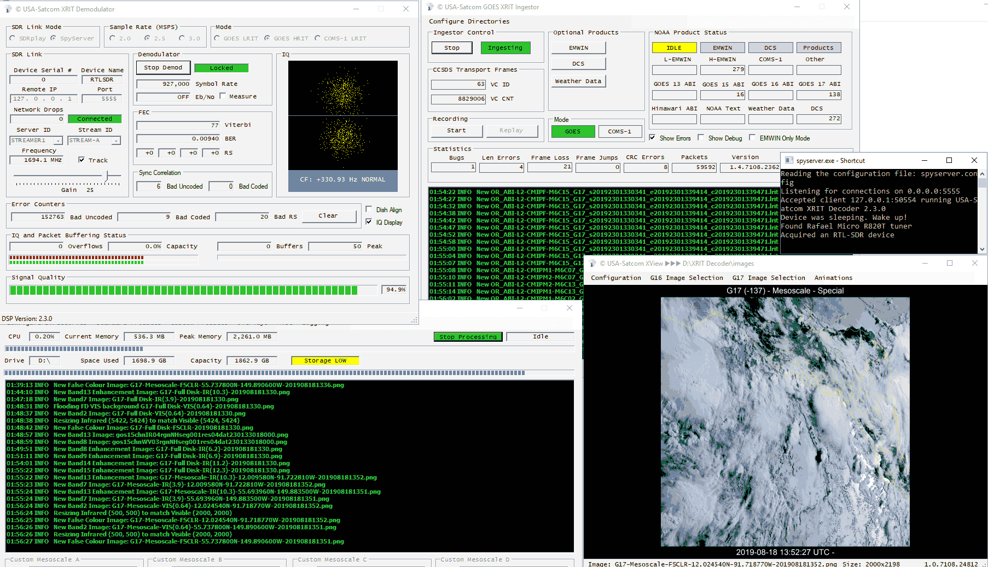The image size is (988, 567).
Task: Click the Idle status field beside Stop Processing
Action: point(540,337)
